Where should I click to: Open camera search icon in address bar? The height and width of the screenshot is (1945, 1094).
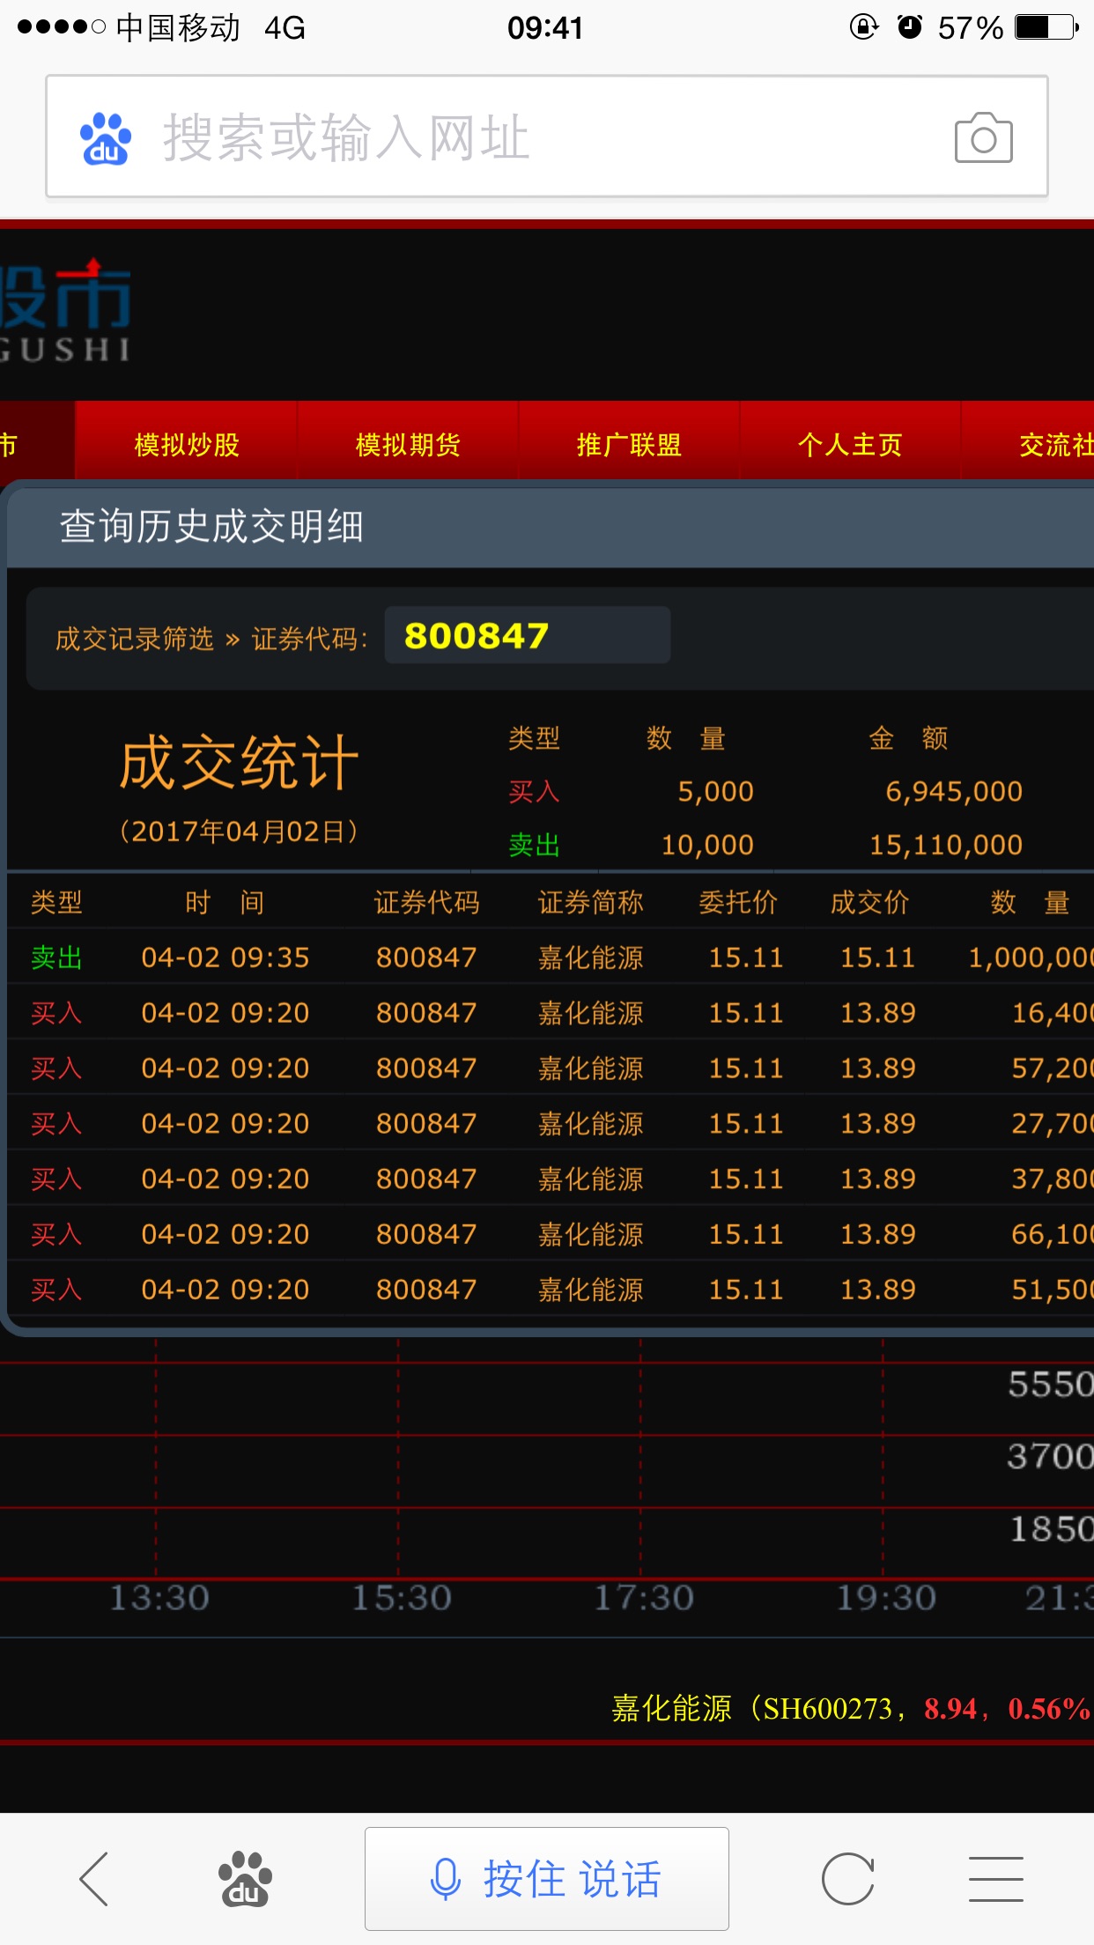(983, 138)
